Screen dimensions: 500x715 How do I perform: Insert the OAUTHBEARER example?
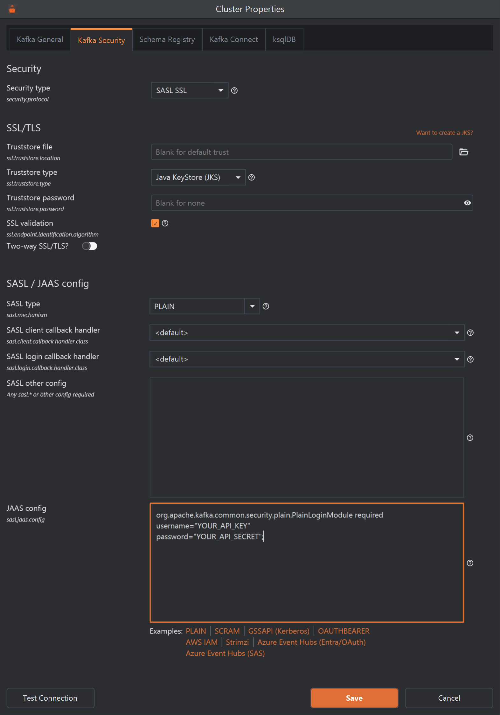pyautogui.click(x=344, y=631)
